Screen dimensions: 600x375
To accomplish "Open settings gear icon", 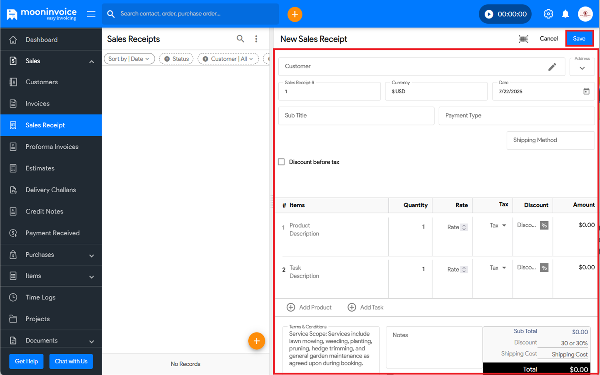I will tap(548, 14).
